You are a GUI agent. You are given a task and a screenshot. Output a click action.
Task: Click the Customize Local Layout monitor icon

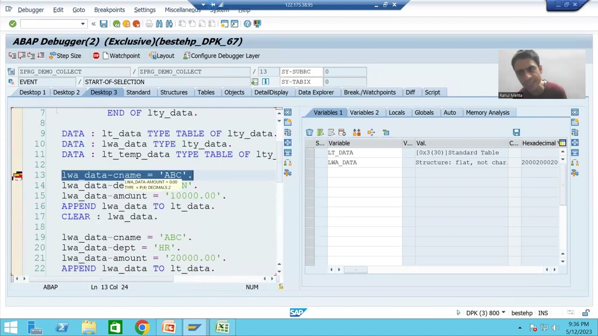(x=257, y=24)
